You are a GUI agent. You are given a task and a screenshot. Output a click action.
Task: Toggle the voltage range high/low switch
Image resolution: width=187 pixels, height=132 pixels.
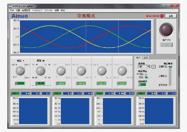point(146,76)
